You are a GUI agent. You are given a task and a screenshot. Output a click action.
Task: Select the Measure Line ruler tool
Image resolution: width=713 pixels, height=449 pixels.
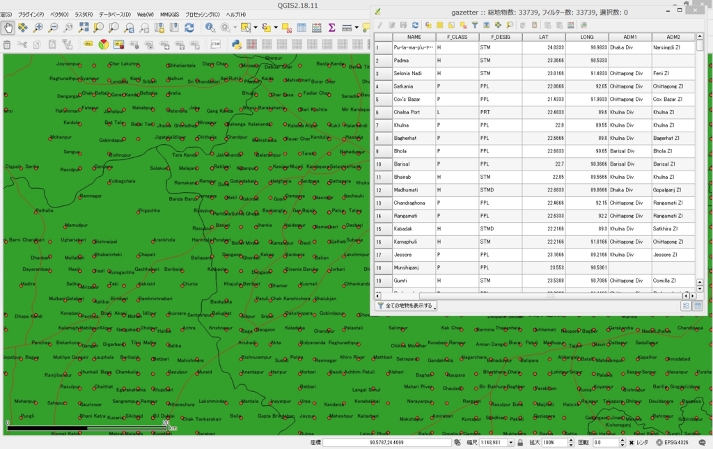tap(347, 28)
